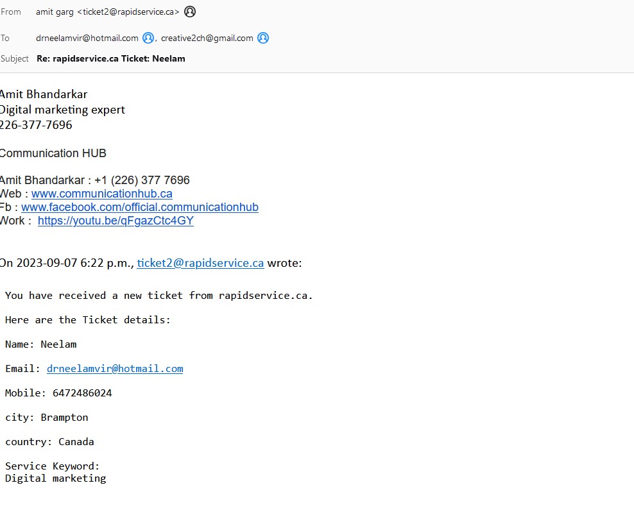This screenshot has height=508, width=634.
Task: Select sender name amit garg in From field
Action: [x=55, y=12]
